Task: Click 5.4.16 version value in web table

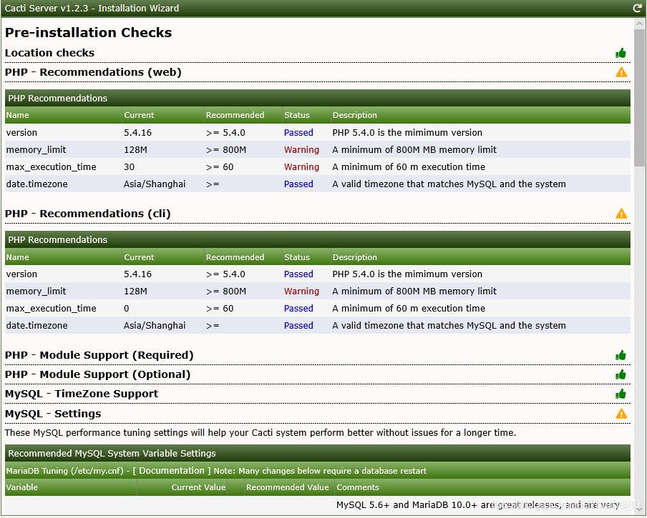Action: 138,133
